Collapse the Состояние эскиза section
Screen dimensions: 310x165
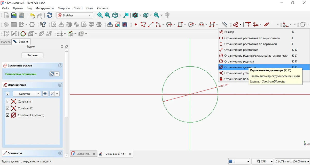[60, 66]
